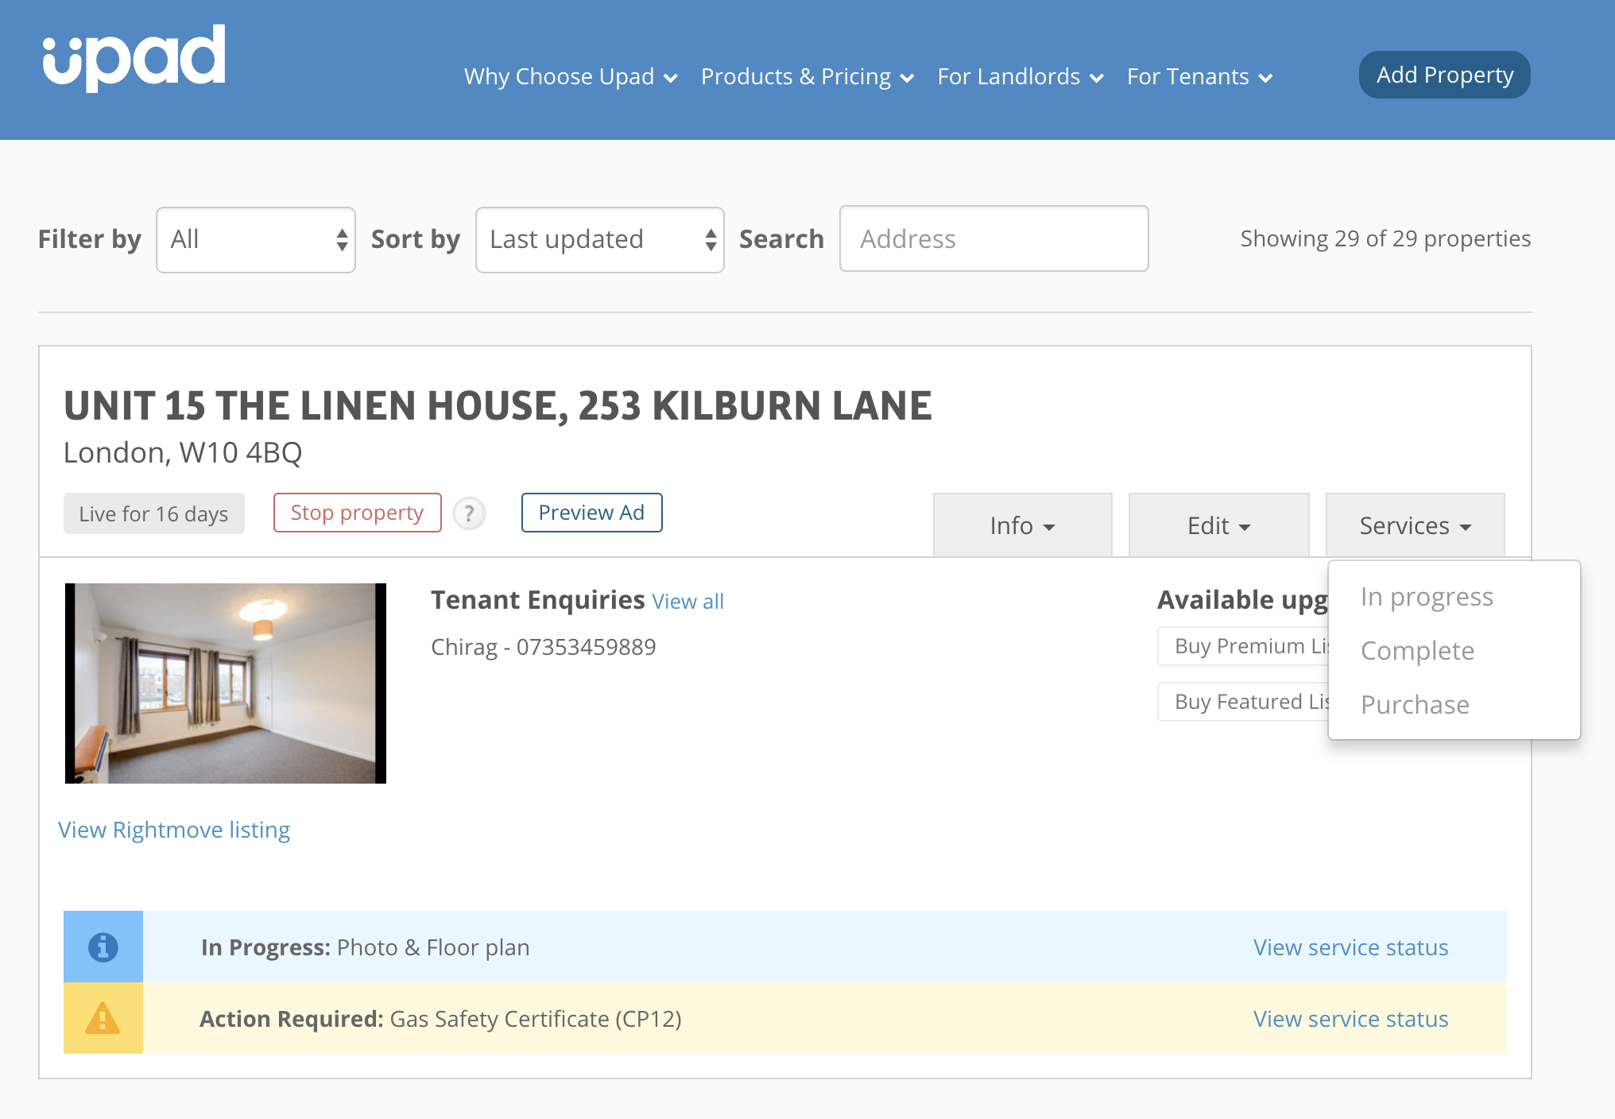Choose Purchase in the Services menu
This screenshot has width=1615, height=1119.
(x=1415, y=705)
